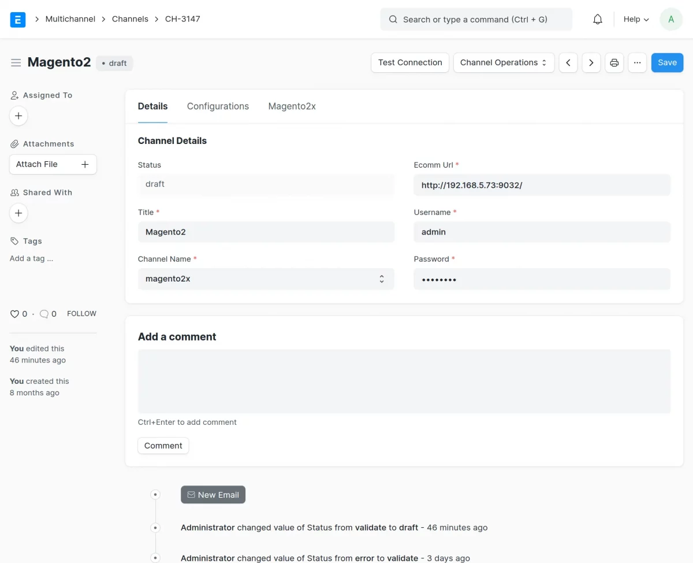Open the Add a tag field

coord(31,258)
